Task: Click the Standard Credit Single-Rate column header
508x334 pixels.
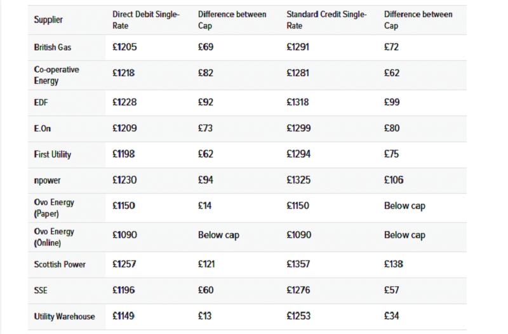Action: pos(326,20)
